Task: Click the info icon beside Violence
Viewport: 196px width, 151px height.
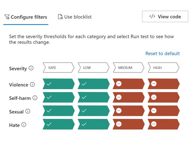Action: point(32,84)
